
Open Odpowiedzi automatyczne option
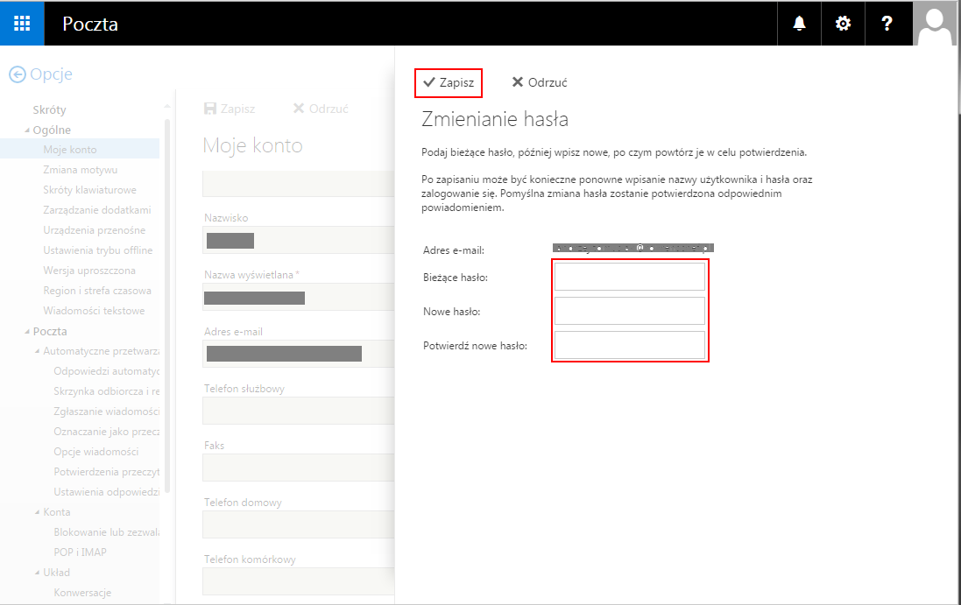(x=107, y=371)
